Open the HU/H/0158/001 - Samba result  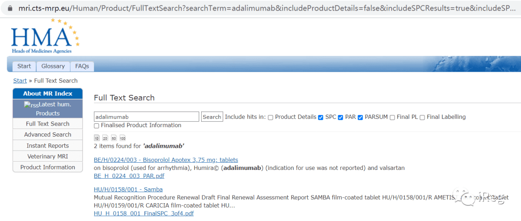128,190
